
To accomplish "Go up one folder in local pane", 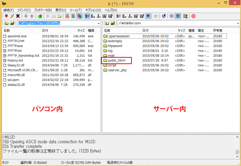I will coord(6,23).
